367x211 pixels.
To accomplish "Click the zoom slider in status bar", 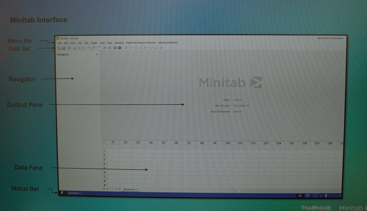I will pos(326,195).
